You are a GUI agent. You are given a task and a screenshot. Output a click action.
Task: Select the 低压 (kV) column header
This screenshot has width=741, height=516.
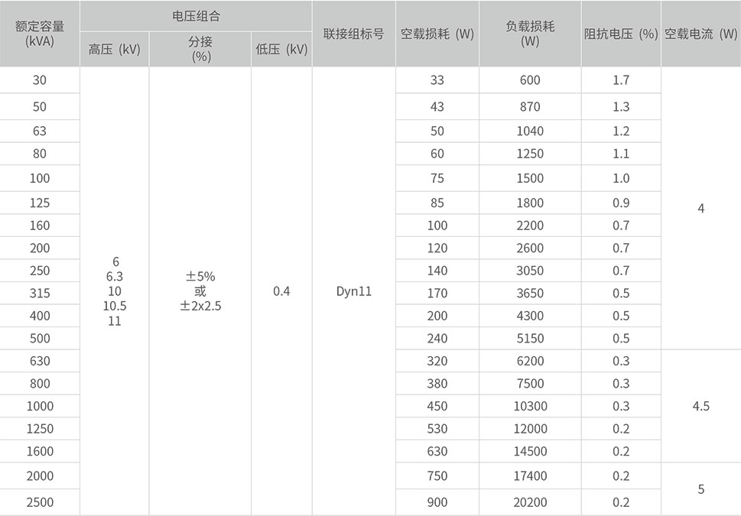click(279, 48)
